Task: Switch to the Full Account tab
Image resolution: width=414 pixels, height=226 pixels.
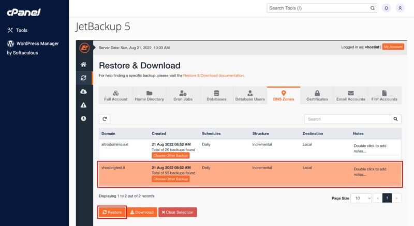Action: 115,96
